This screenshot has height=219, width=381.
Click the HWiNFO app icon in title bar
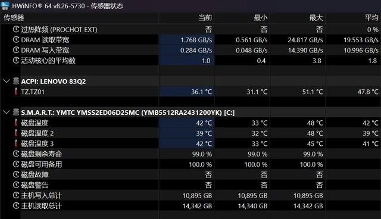point(5,5)
